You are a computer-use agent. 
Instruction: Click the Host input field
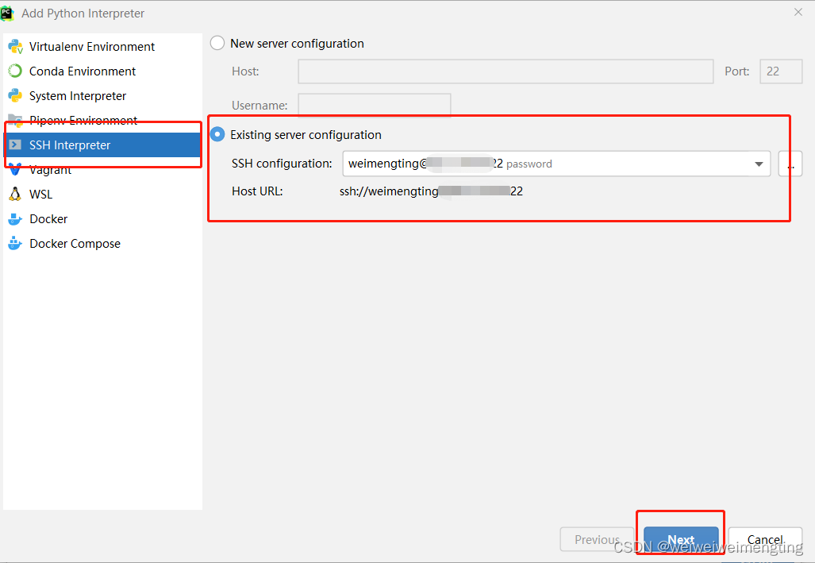point(506,71)
